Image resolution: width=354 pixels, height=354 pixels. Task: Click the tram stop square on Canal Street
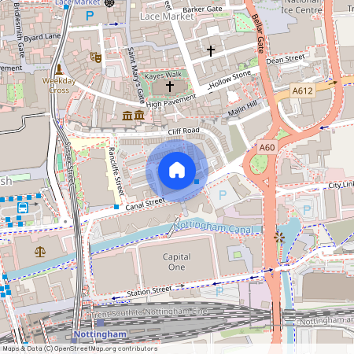tap(116, 207)
